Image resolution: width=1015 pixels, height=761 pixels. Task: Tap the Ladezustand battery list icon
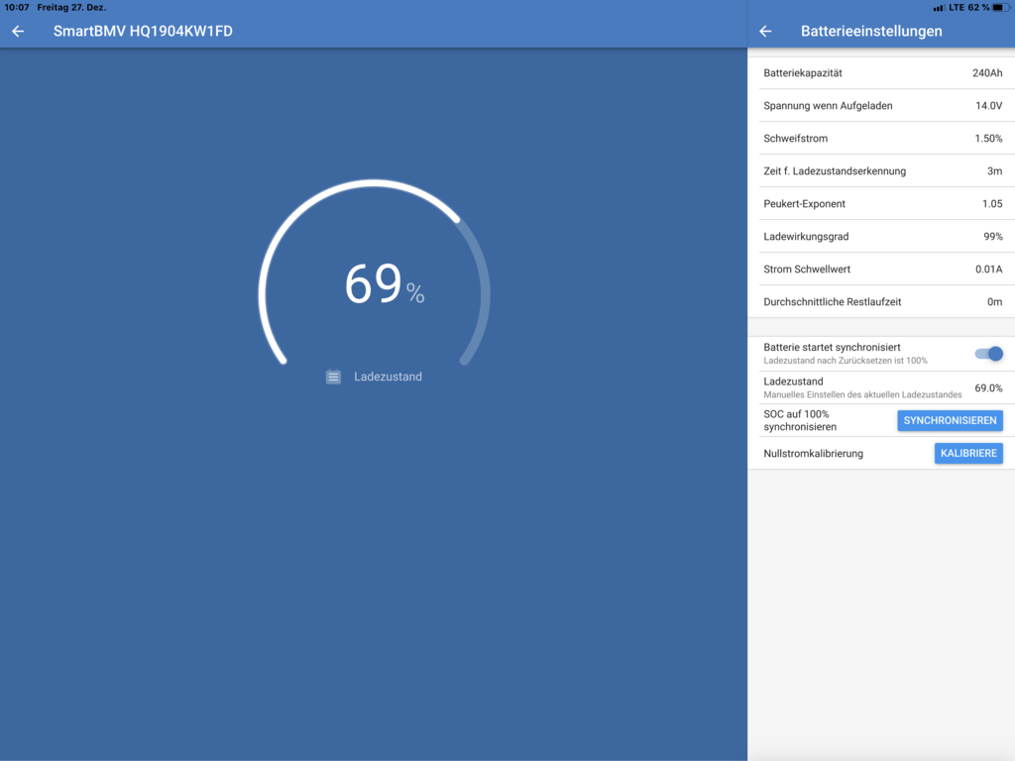click(x=333, y=377)
